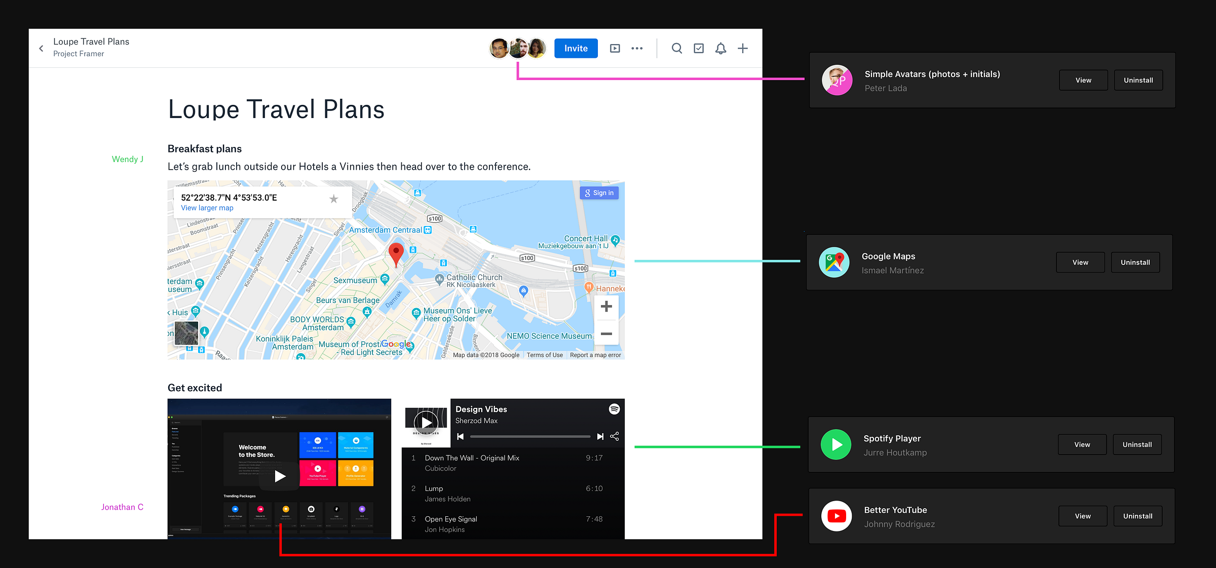Click View larger map link
Viewport: 1216px width, 568px height.
207,208
